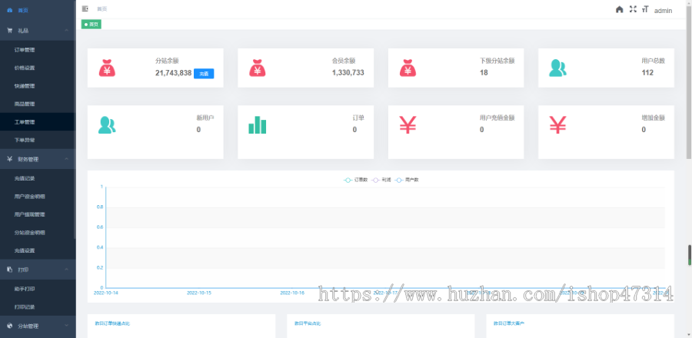Click the yen icon on 增加金额 card
This screenshot has height=338, width=692.
tap(558, 124)
